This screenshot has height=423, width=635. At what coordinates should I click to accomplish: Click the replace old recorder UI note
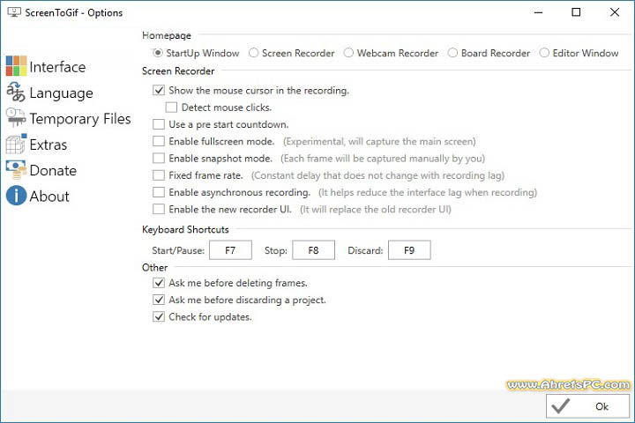coord(376,209)
